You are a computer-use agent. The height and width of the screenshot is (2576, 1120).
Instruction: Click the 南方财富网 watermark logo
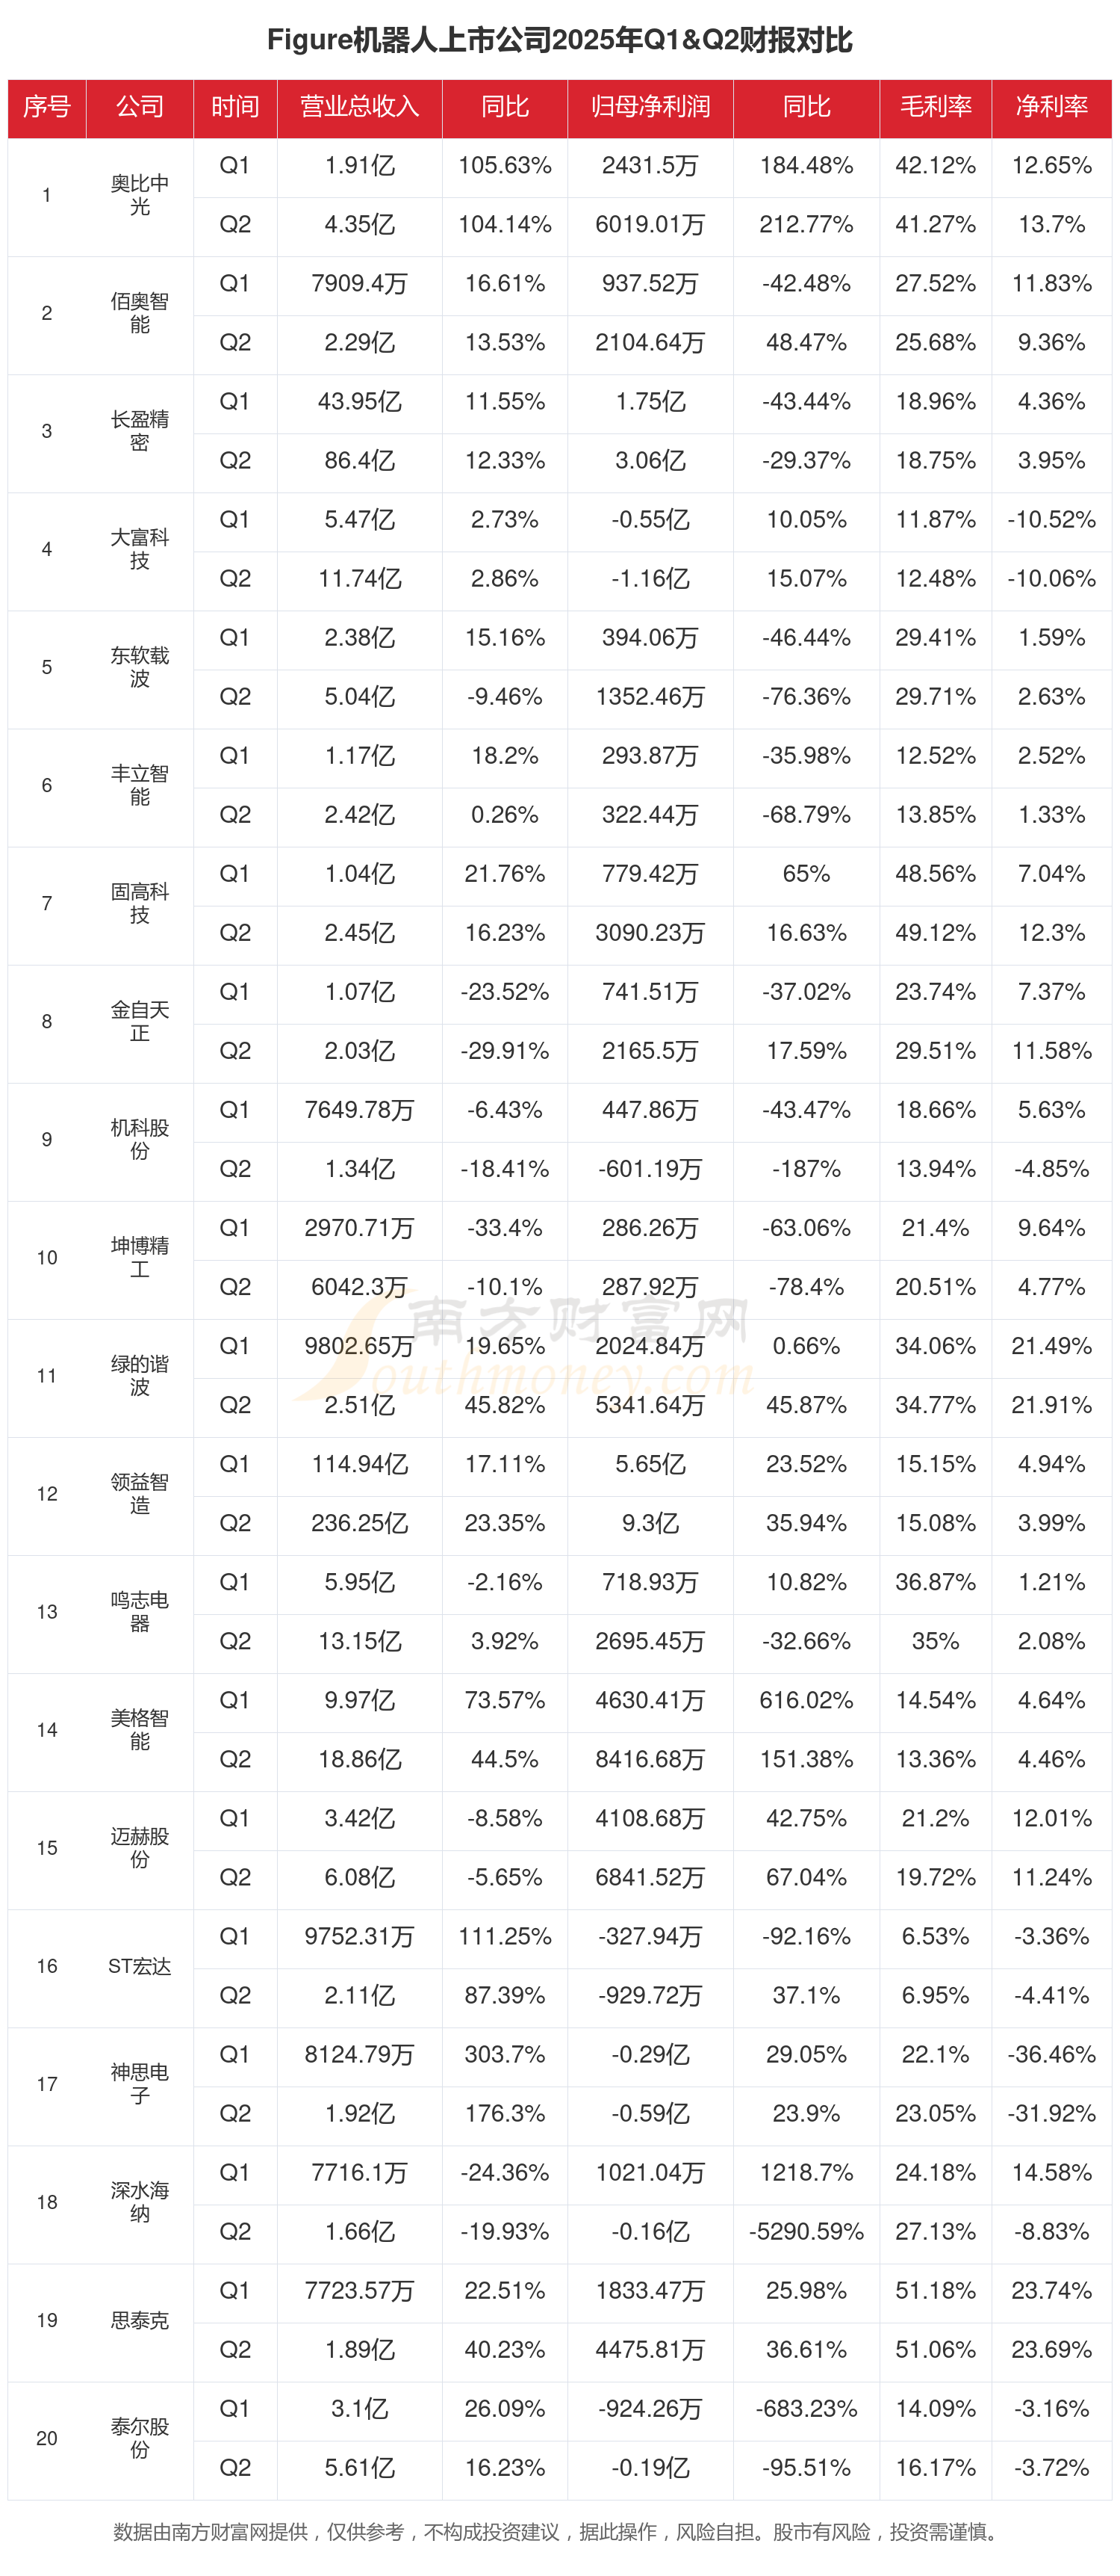click(559, 1340)
